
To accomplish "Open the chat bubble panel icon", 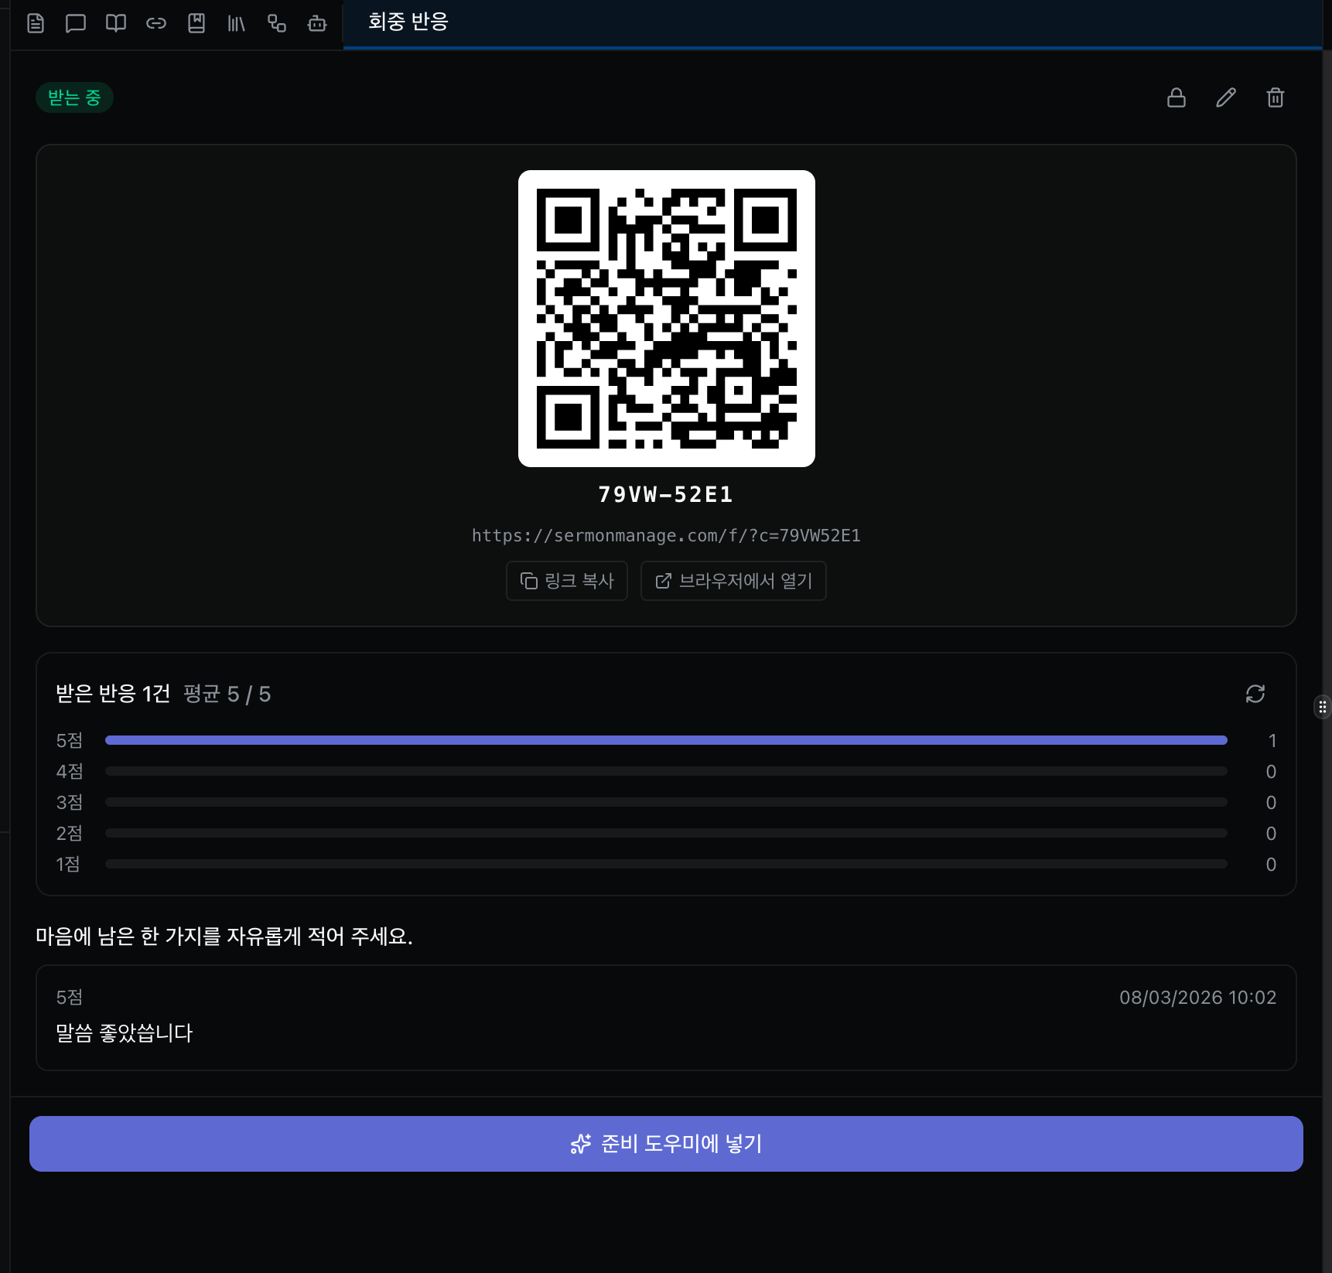I will click(76, 23).
